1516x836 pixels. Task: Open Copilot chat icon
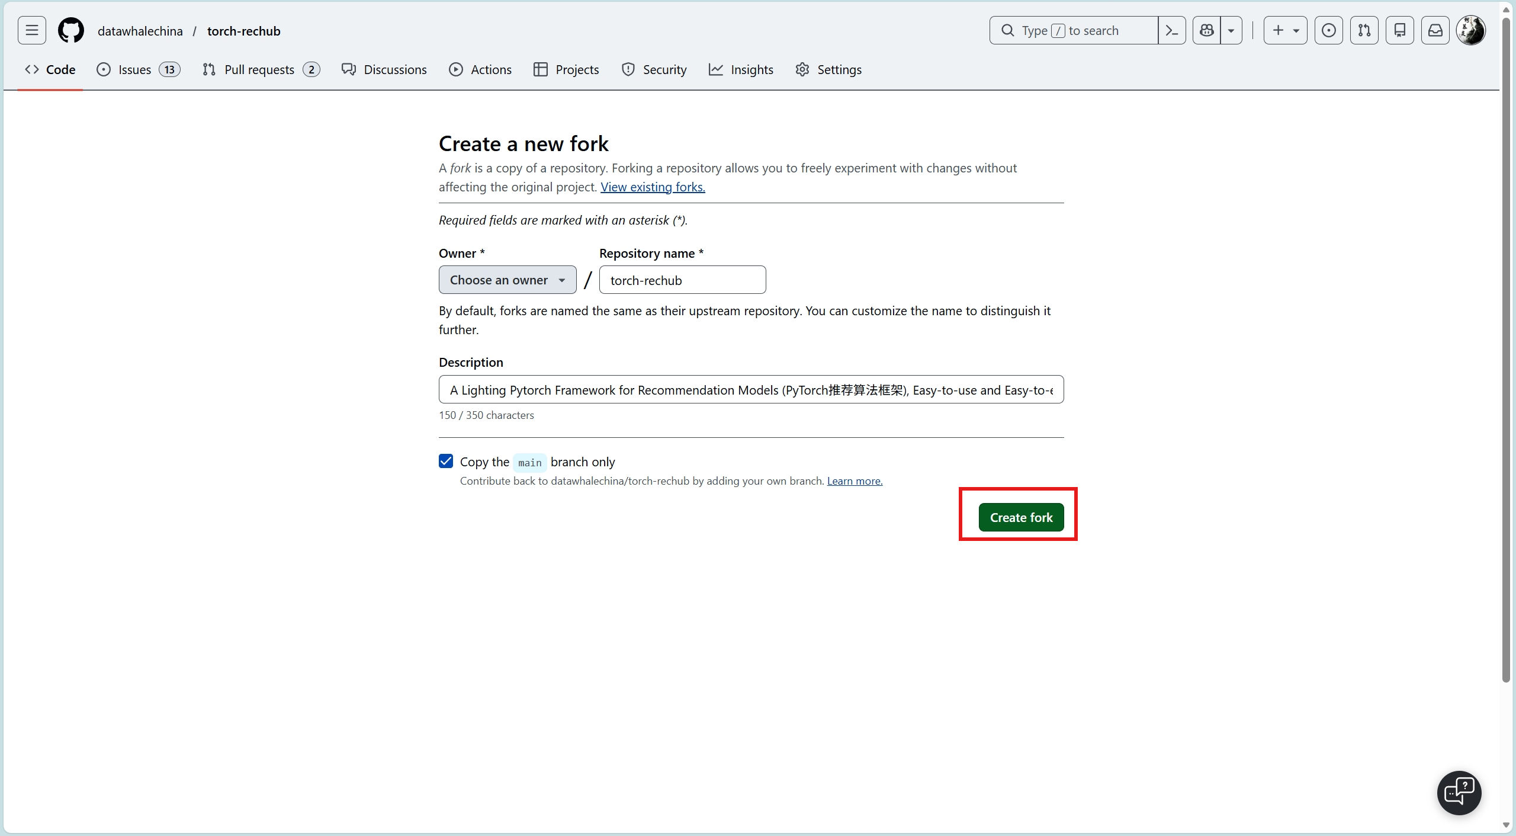[1206, 30]
